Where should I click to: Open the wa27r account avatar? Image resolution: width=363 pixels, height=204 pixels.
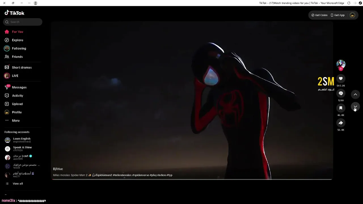(8, 175)
